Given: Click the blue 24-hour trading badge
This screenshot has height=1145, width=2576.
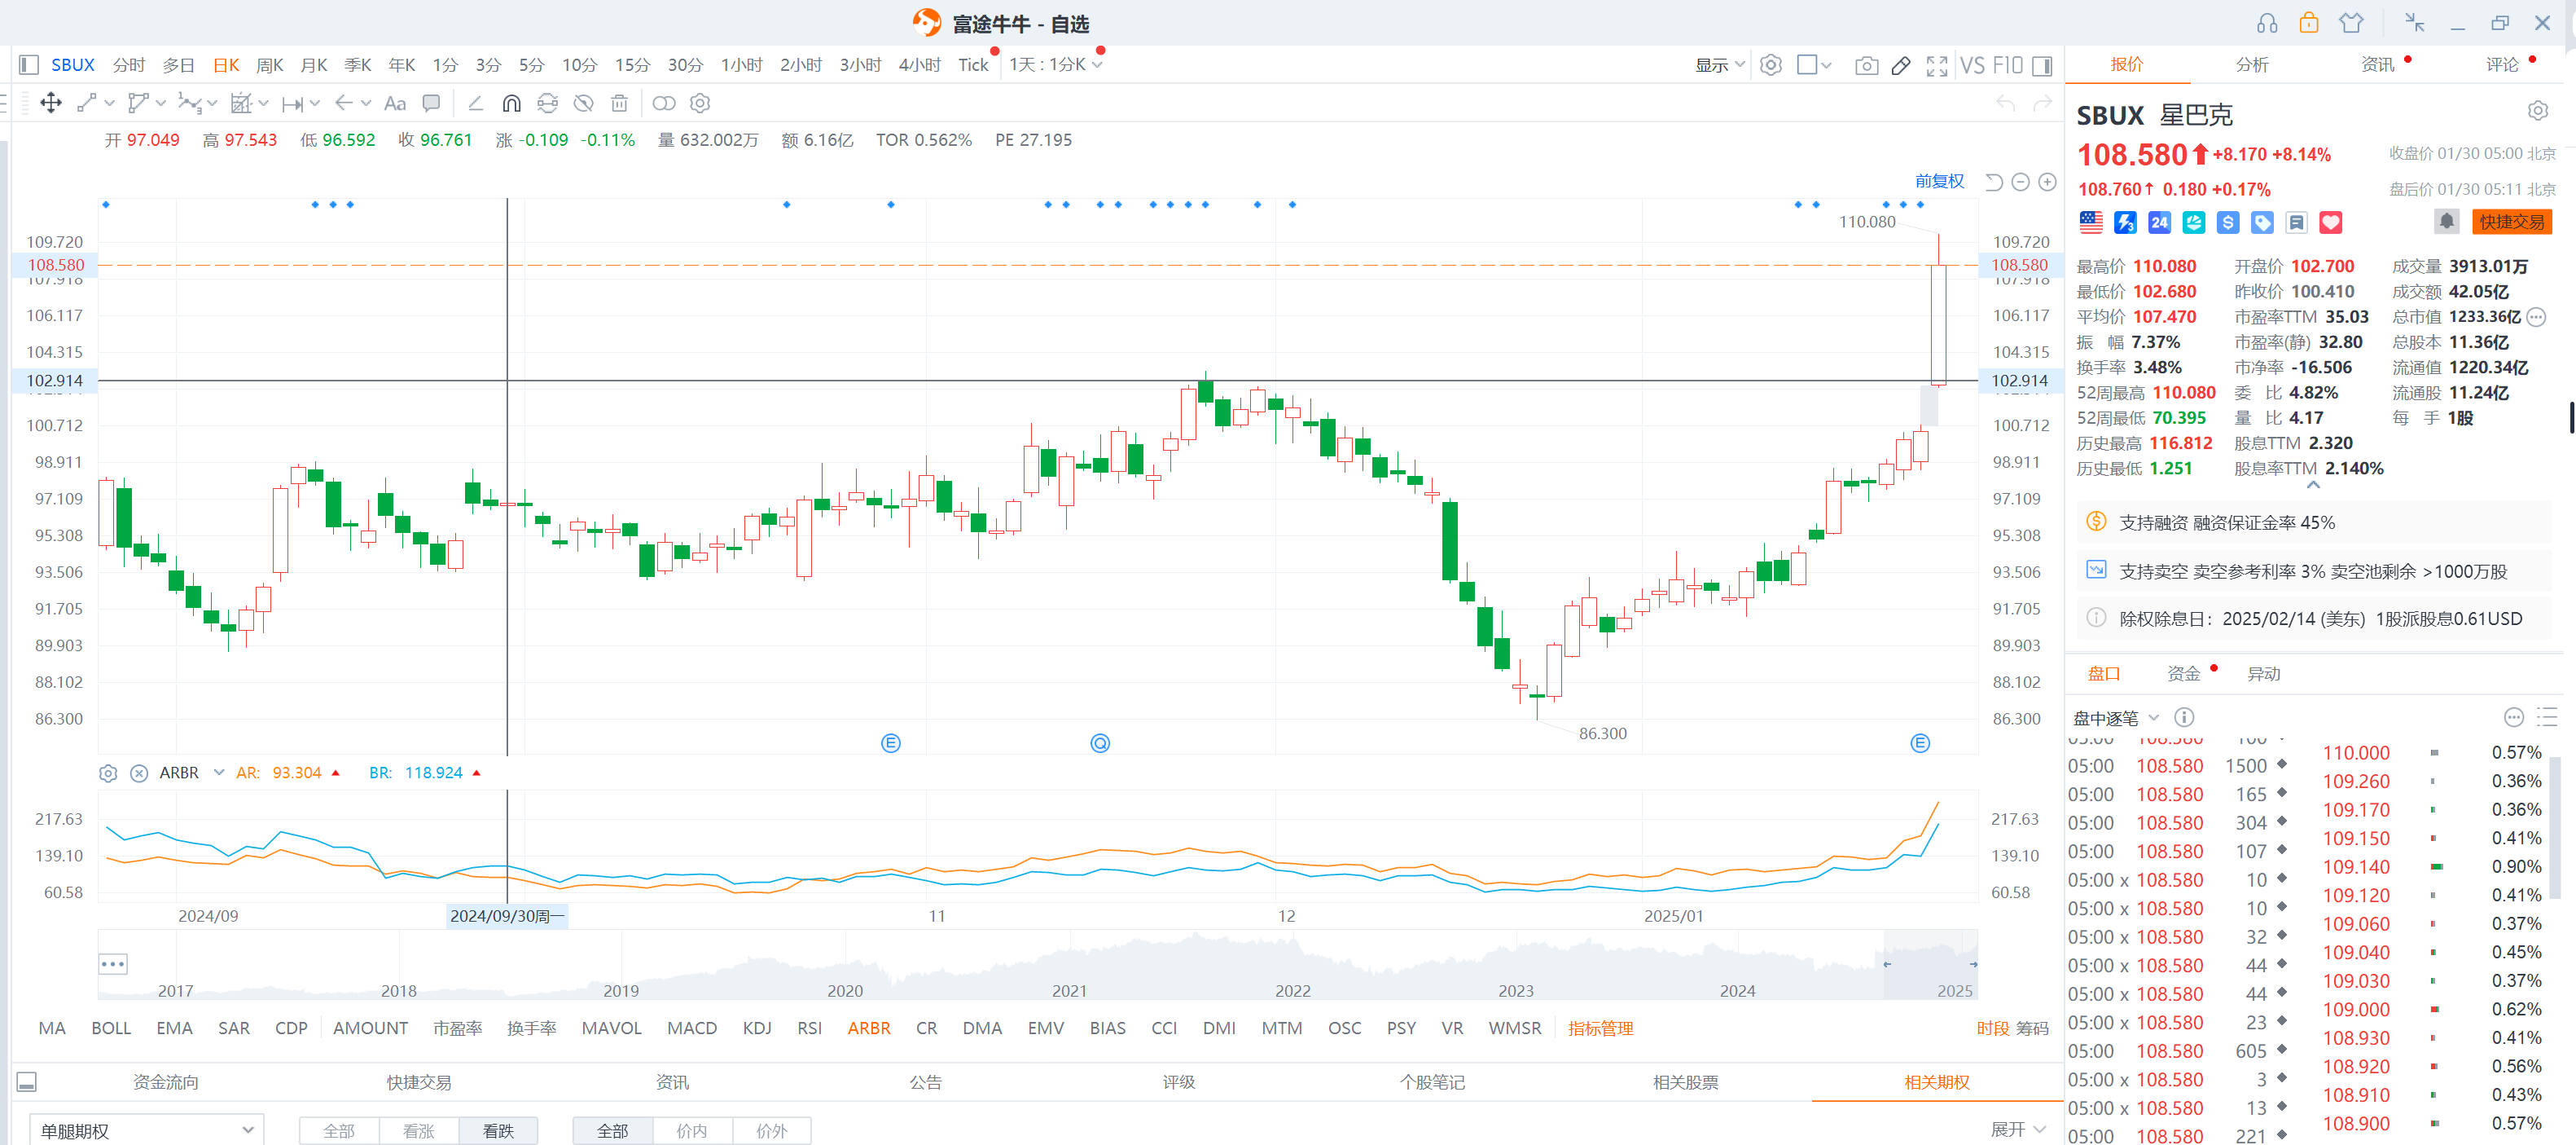Looking at the screenshot, I should (2160, 222).
